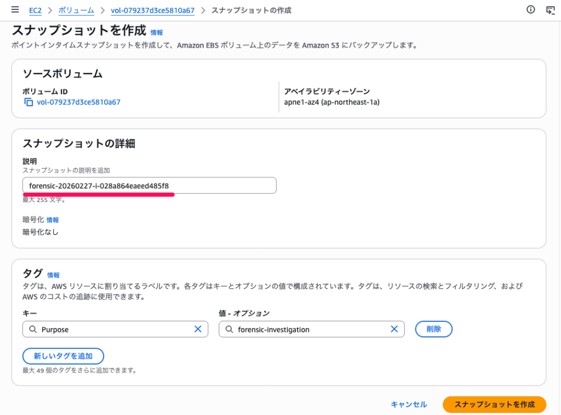Open the source volume ID link
This screenshot has width=561, height=415.
pos(78,102)
